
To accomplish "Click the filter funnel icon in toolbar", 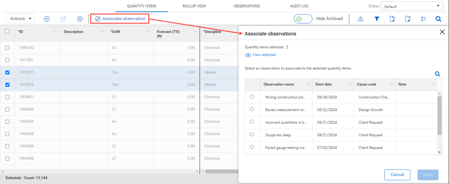I will pyautogui.click(x=377, y=19).
